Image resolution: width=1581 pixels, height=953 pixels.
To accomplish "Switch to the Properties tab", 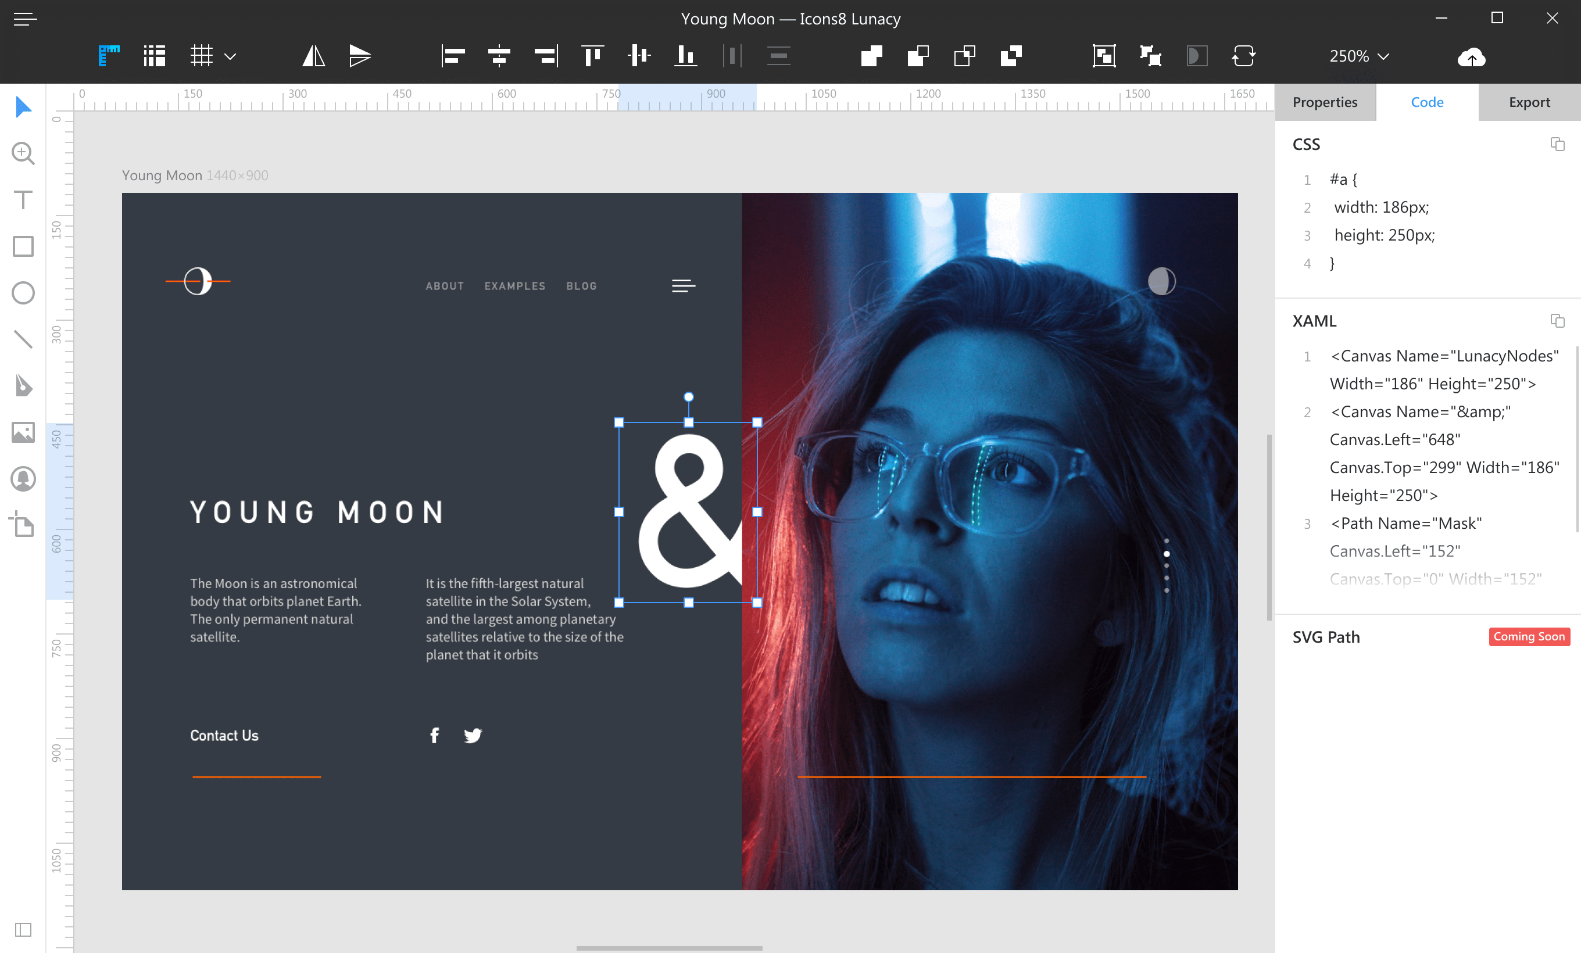I will pos(1326,102).
